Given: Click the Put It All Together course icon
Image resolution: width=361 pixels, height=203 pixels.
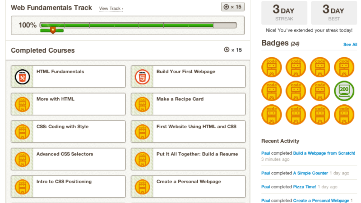Looking at the screenshot, I should pos(142,159).
